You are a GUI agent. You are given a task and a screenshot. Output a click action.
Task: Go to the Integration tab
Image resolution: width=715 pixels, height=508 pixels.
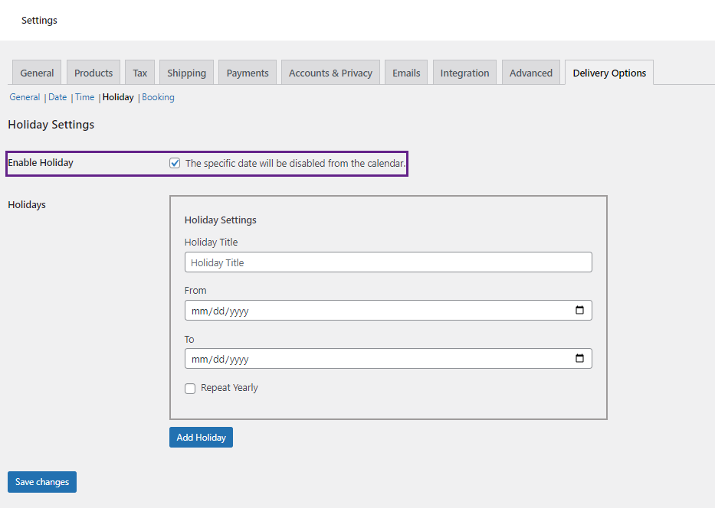coord(464,73)
